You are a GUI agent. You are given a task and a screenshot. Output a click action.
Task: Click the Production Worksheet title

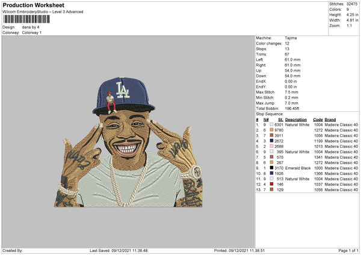(33, 5)
